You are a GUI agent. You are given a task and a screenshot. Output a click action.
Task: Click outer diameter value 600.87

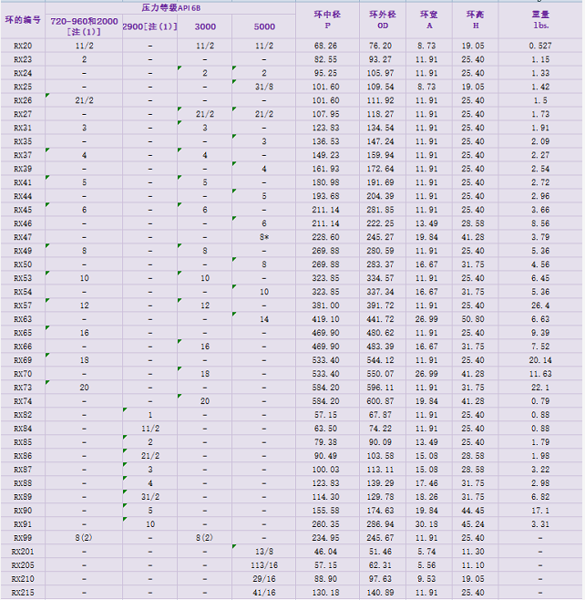coord(381,401)
